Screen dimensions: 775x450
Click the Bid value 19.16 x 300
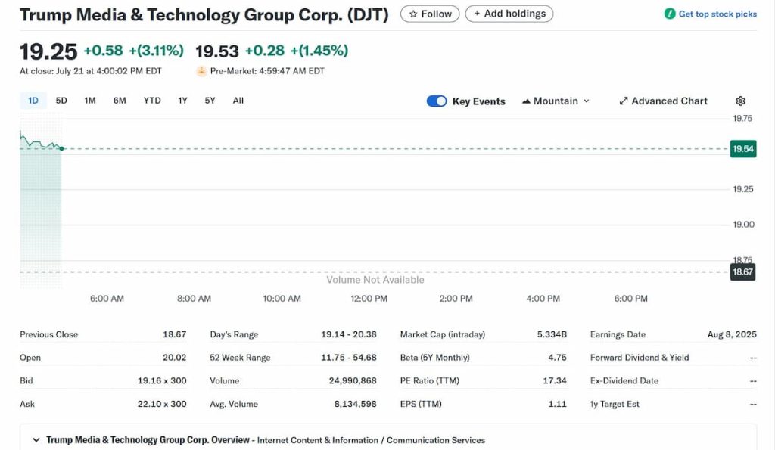(162, 381)
